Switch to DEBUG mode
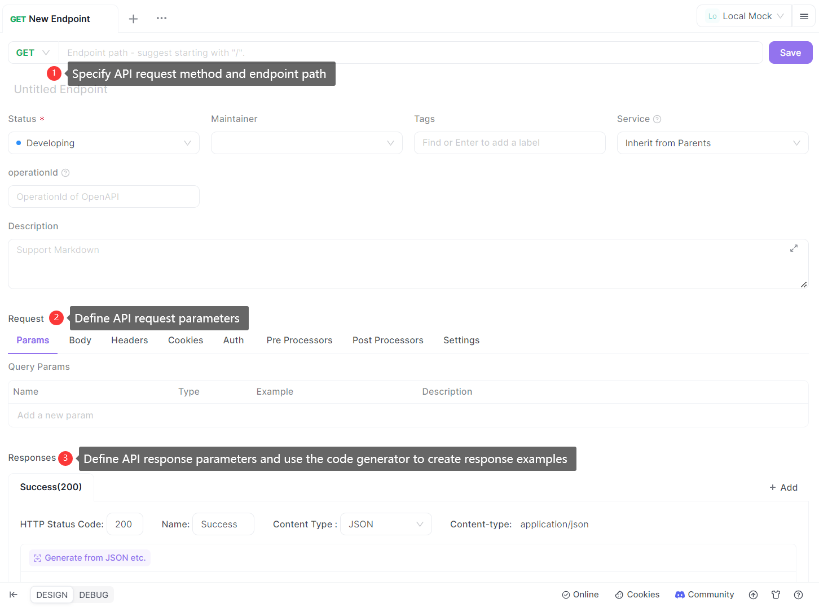Screen dimensions: 819x607 click(94, 595)
